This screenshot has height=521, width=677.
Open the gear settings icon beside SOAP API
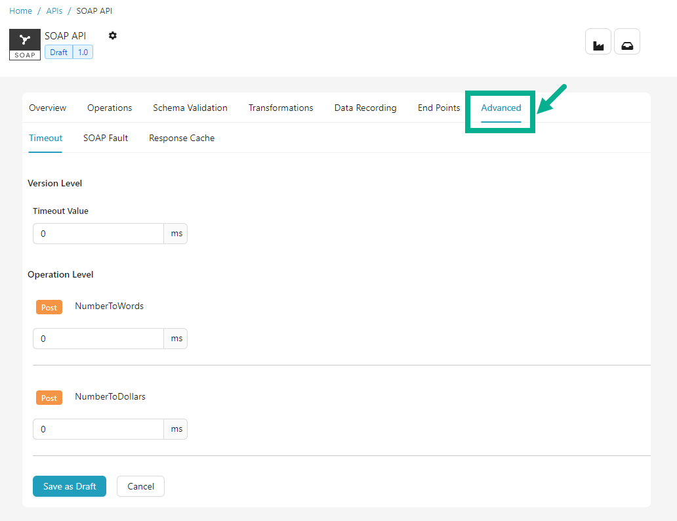point(113,35)
